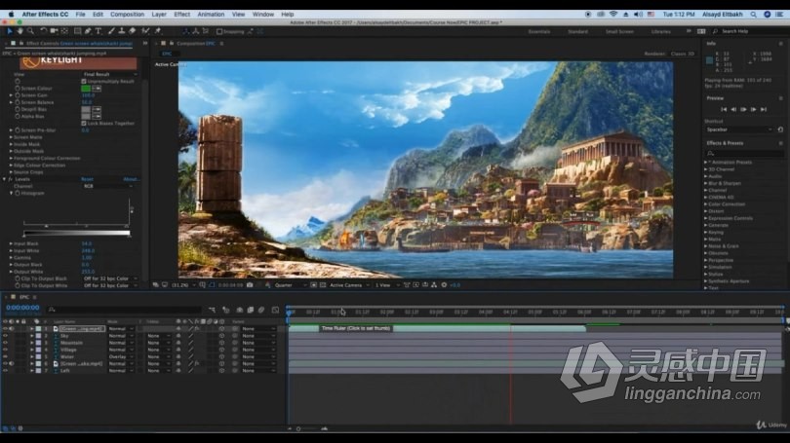Toggle Frame Blending enable icon in timeline
The width and height of the screenshot is (790, 443).
click(x=251, y=310)
